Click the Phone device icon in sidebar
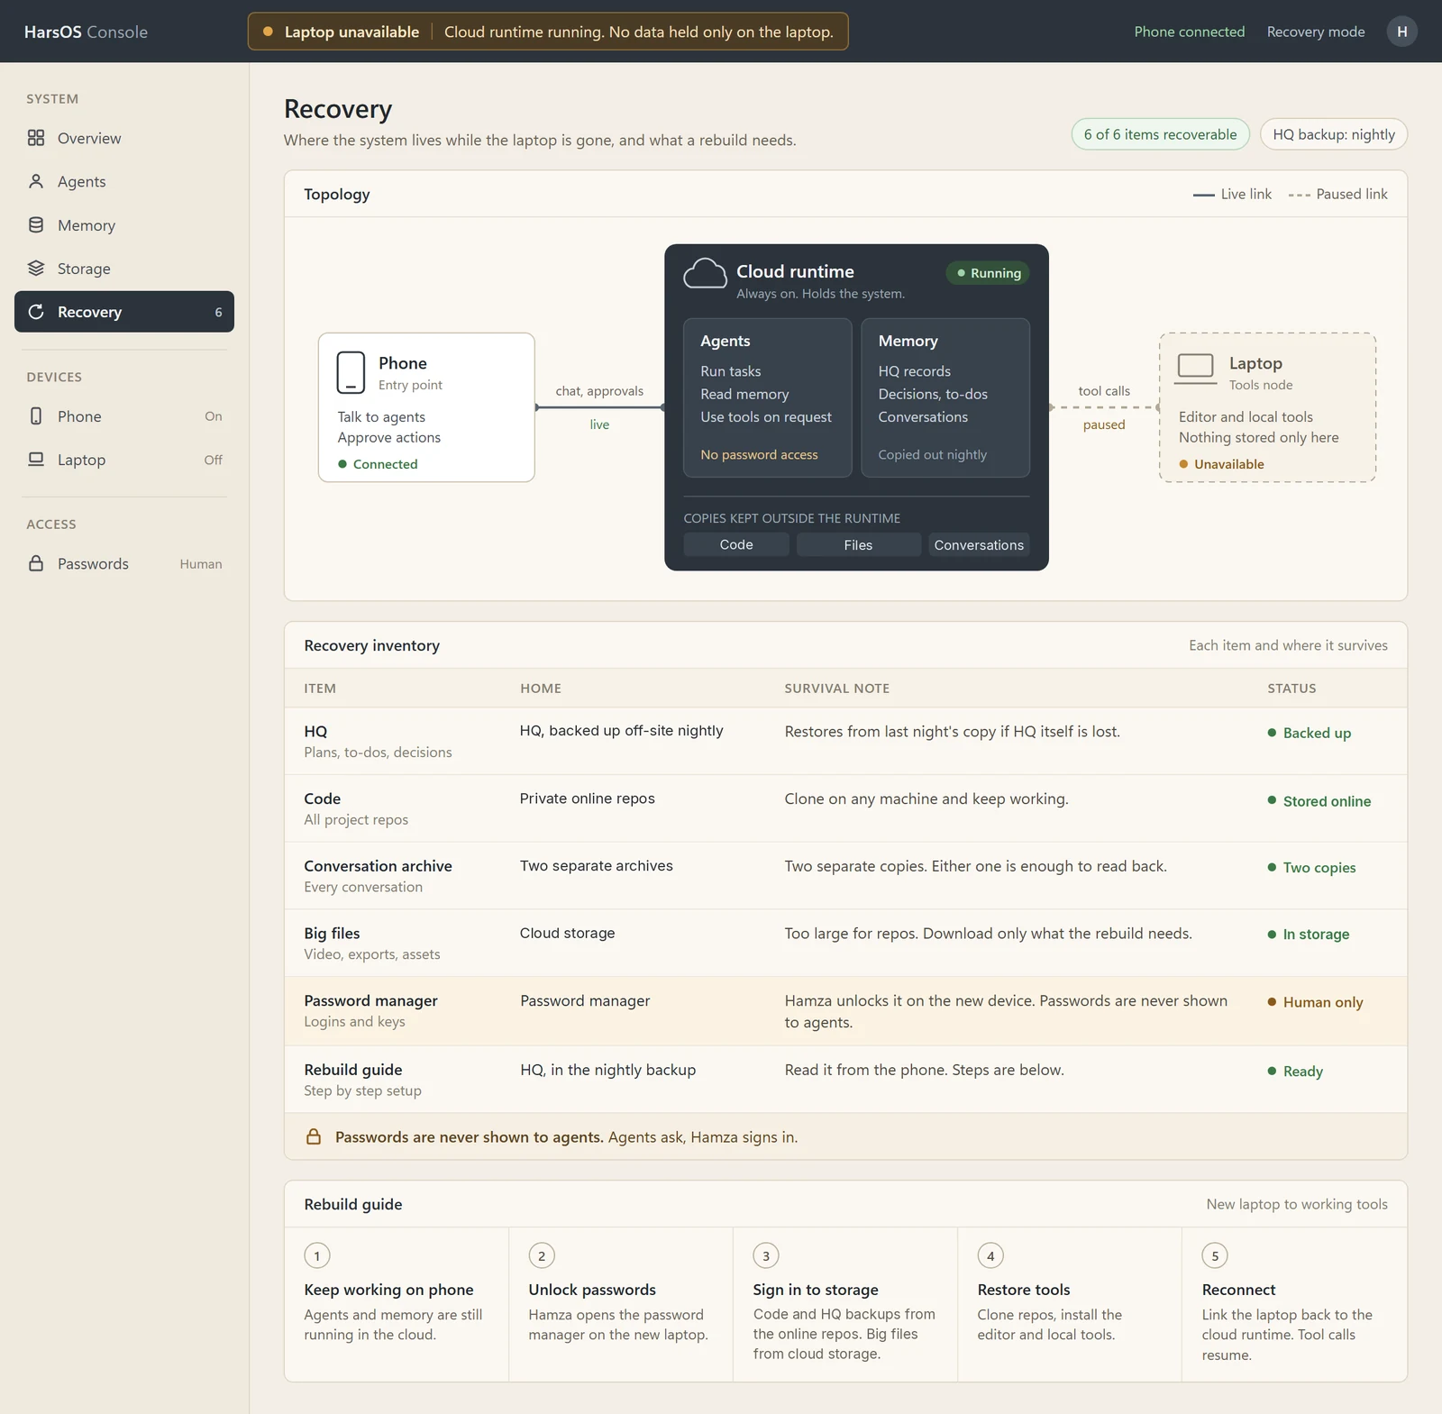This screenshot has height=1414, width=1442. coord(36,415)
